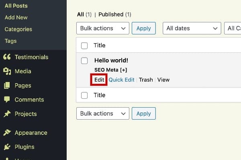Viewport: 241px width, 160px height.
Task: Open Add New in the Posts submenu
Action: coord(16,18)
